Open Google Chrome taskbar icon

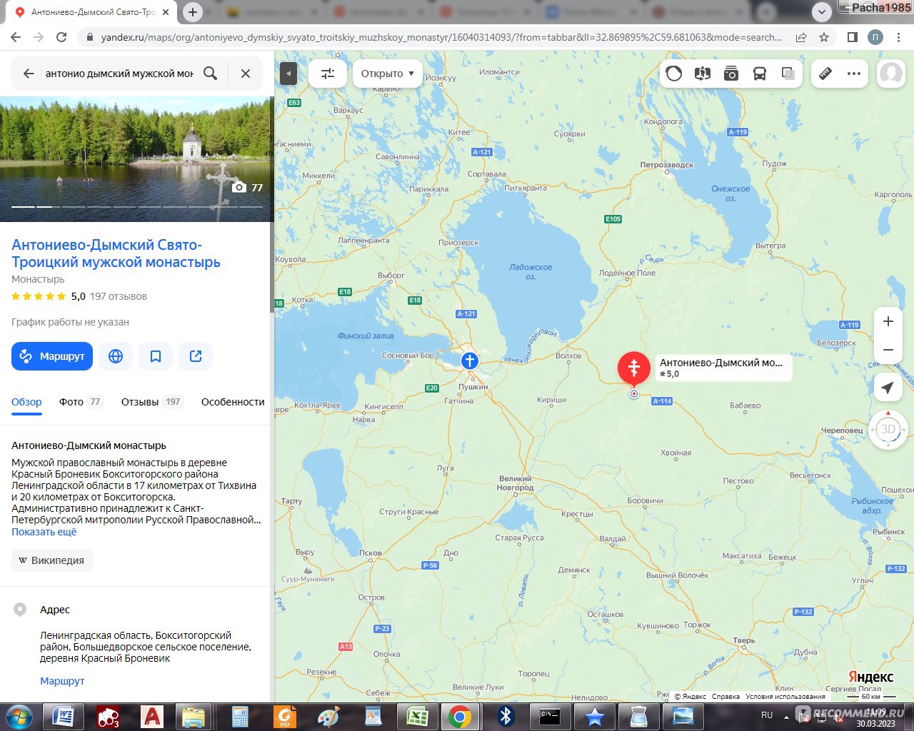point(459,716)
